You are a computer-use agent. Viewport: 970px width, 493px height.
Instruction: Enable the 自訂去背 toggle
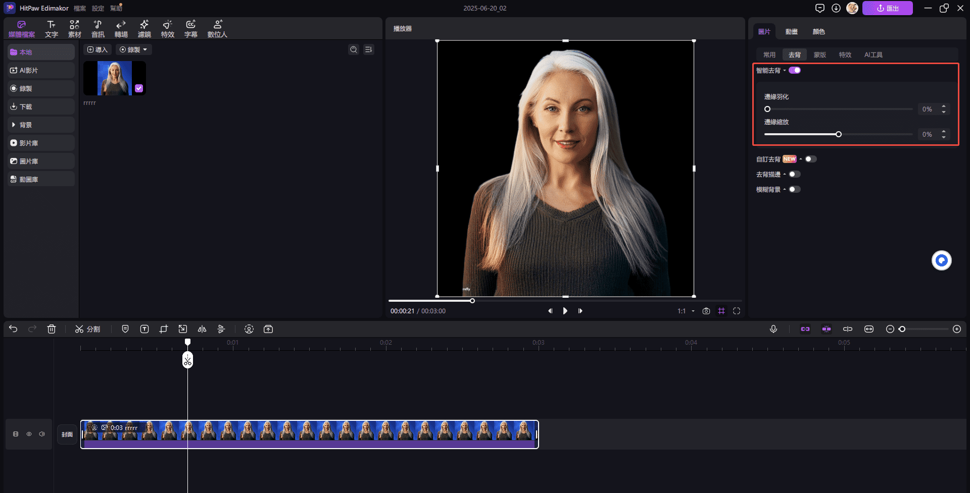click(810, 159)
